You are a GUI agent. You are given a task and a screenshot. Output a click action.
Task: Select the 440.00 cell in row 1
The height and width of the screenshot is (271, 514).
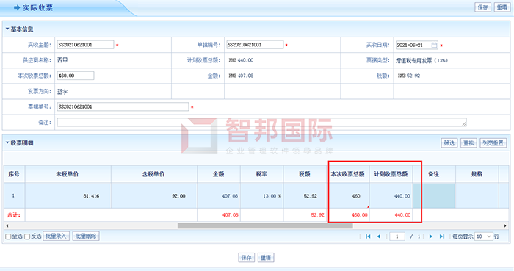pyautogui.click(x=391, y=196)
